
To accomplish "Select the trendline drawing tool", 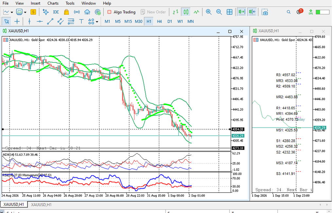I will 50,21.
